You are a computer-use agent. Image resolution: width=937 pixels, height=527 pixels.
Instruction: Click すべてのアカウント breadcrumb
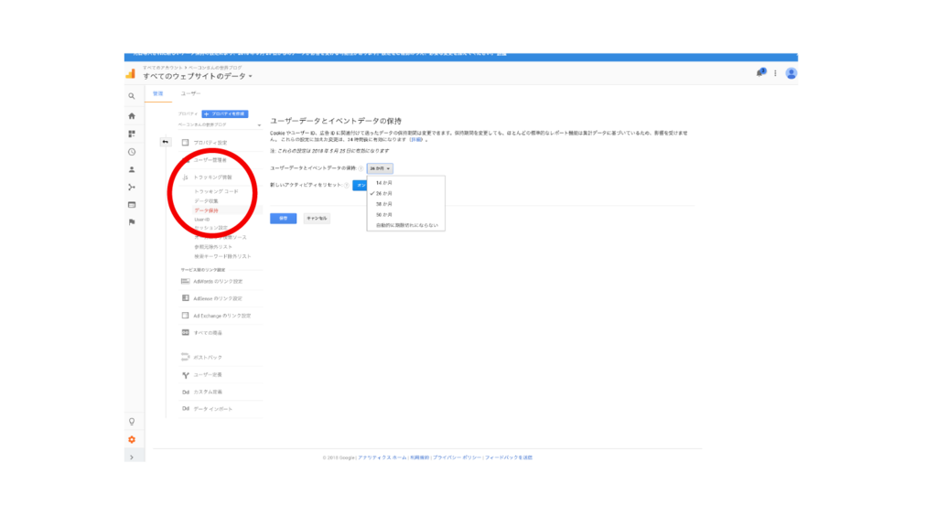pos(162,68)
